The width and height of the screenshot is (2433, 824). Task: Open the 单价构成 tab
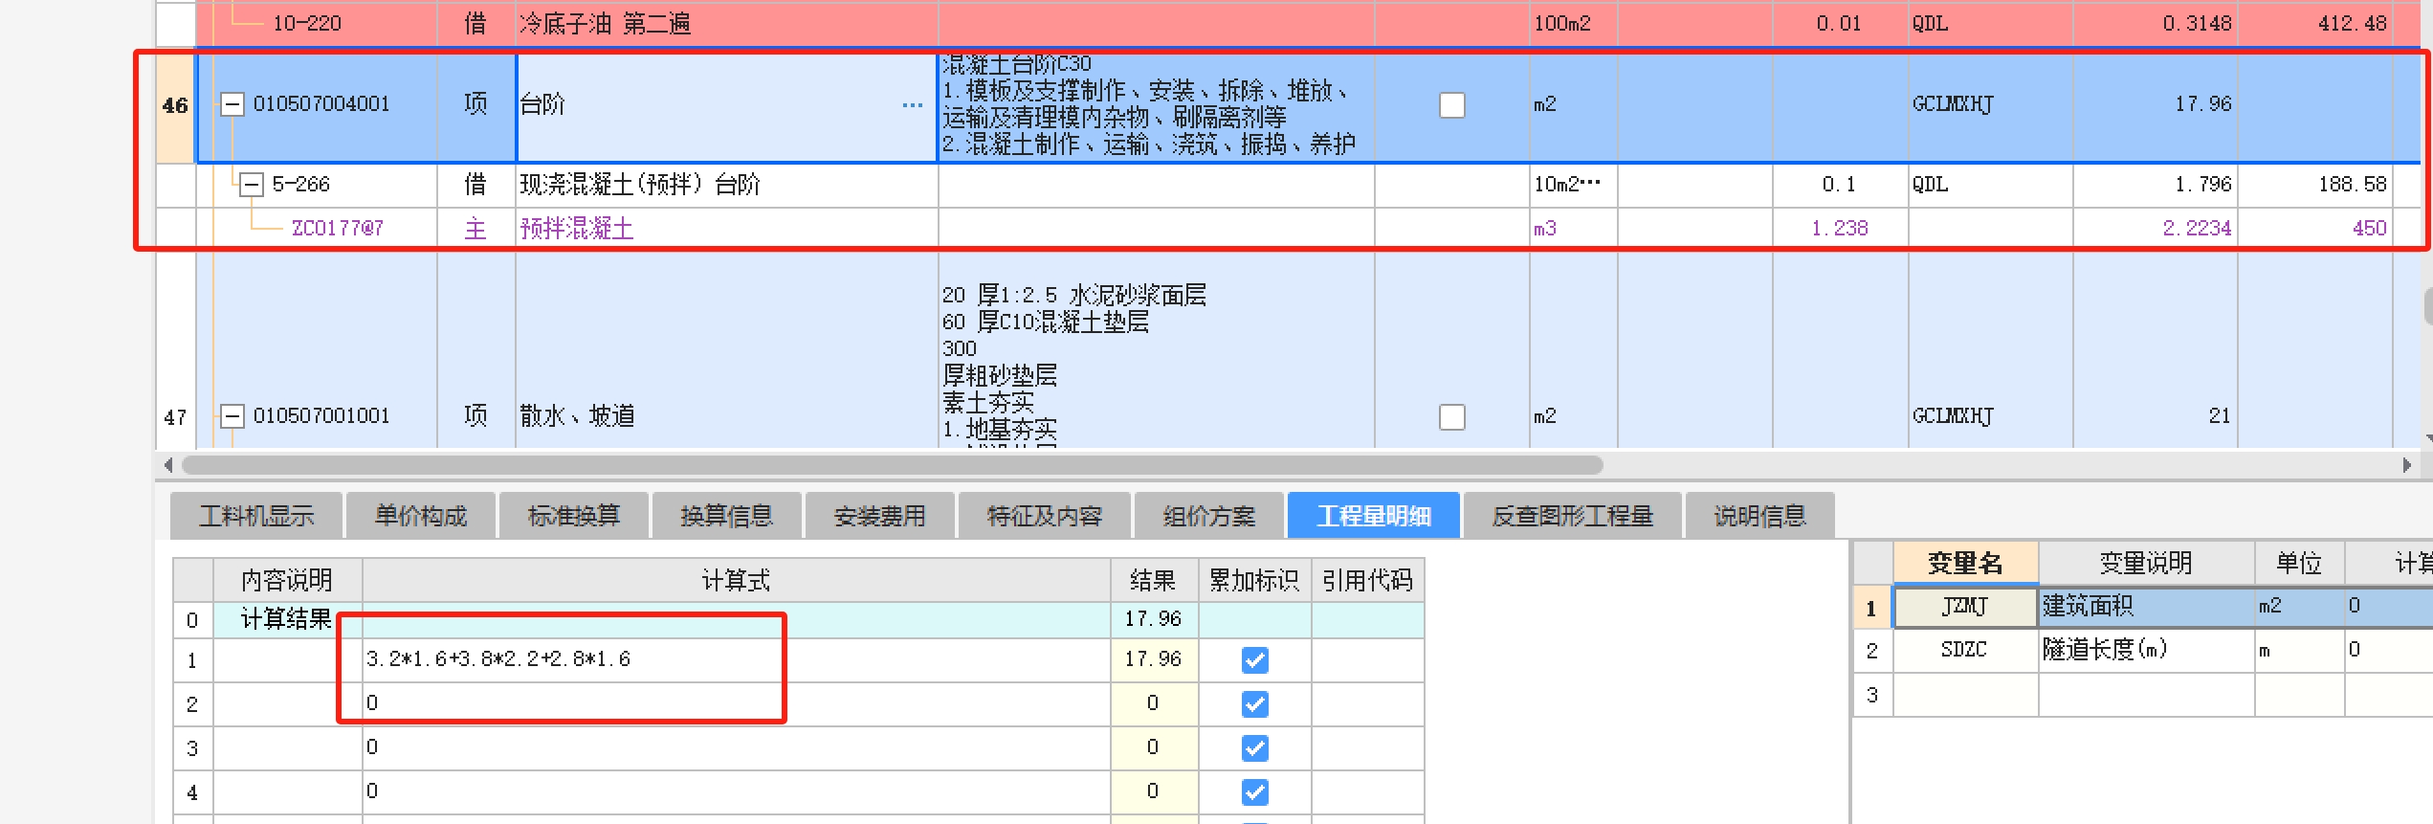coord(421,516)
